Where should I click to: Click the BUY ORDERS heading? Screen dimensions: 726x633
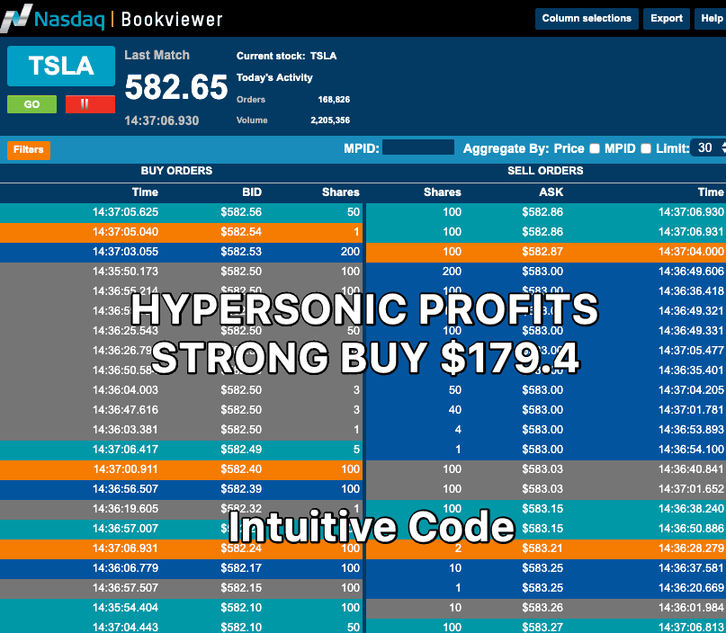pos(176,171)
